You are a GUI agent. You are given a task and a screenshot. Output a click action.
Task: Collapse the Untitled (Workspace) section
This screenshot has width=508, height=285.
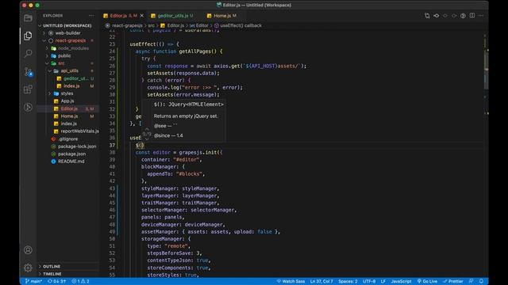coord(67,25)
